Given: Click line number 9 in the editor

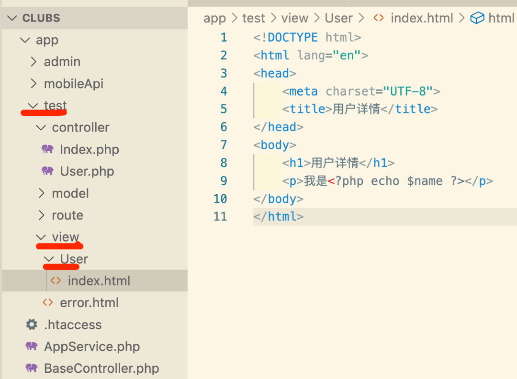Looking at the screenshot, I should [223, 181].
